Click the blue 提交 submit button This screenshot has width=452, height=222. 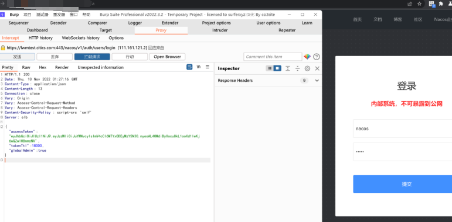[402, 184]
